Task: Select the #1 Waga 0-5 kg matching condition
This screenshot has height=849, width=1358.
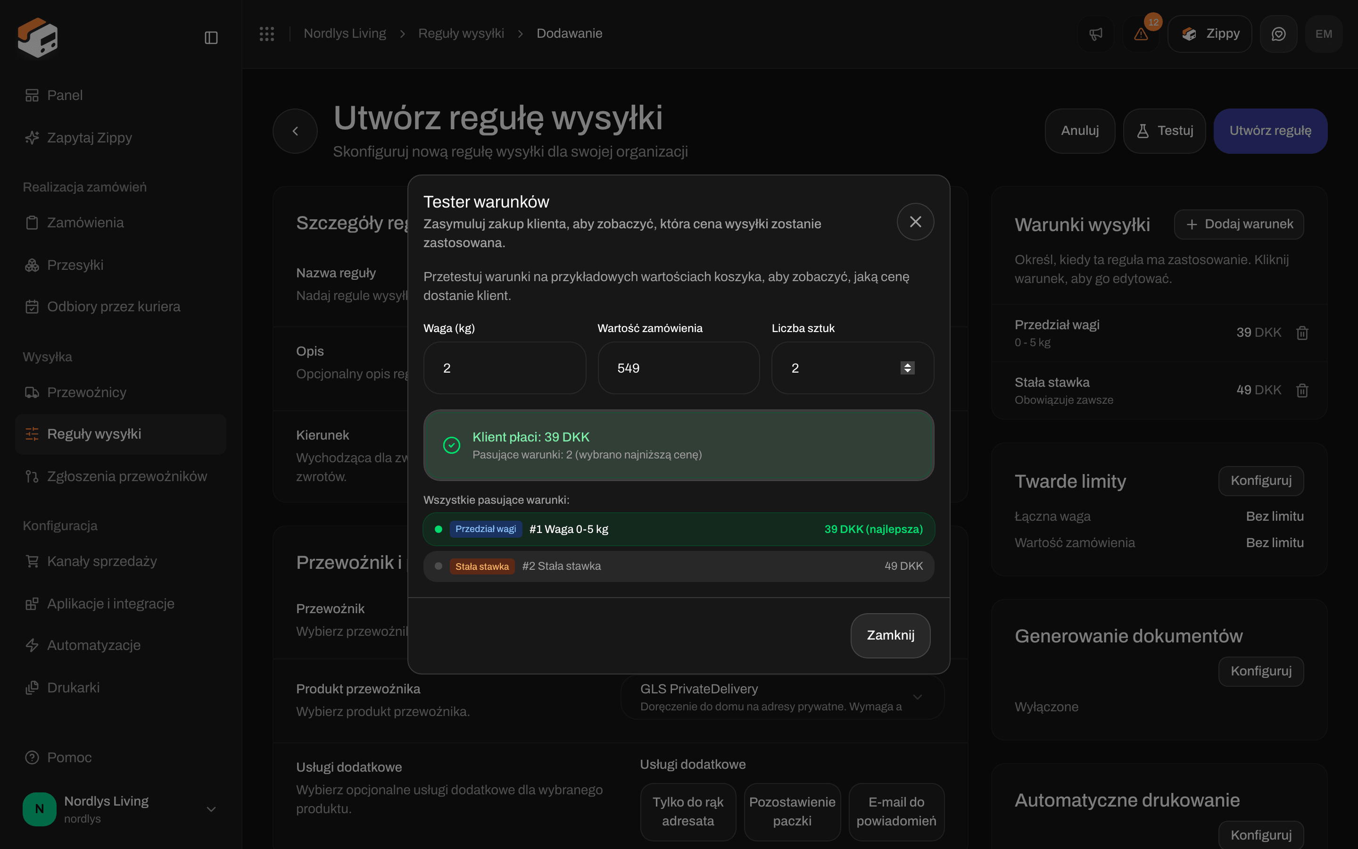Action: (x=679, y=529)
